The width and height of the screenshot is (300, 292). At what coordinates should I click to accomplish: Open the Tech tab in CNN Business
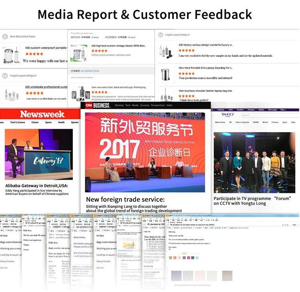pyautogui.click(x=128, y=105)
